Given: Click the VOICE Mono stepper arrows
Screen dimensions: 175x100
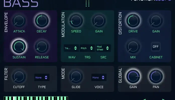Looking at the screenshot, I should coord(103,77).
